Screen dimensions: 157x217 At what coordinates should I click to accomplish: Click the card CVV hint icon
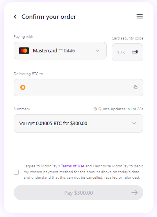coord(135,52)
